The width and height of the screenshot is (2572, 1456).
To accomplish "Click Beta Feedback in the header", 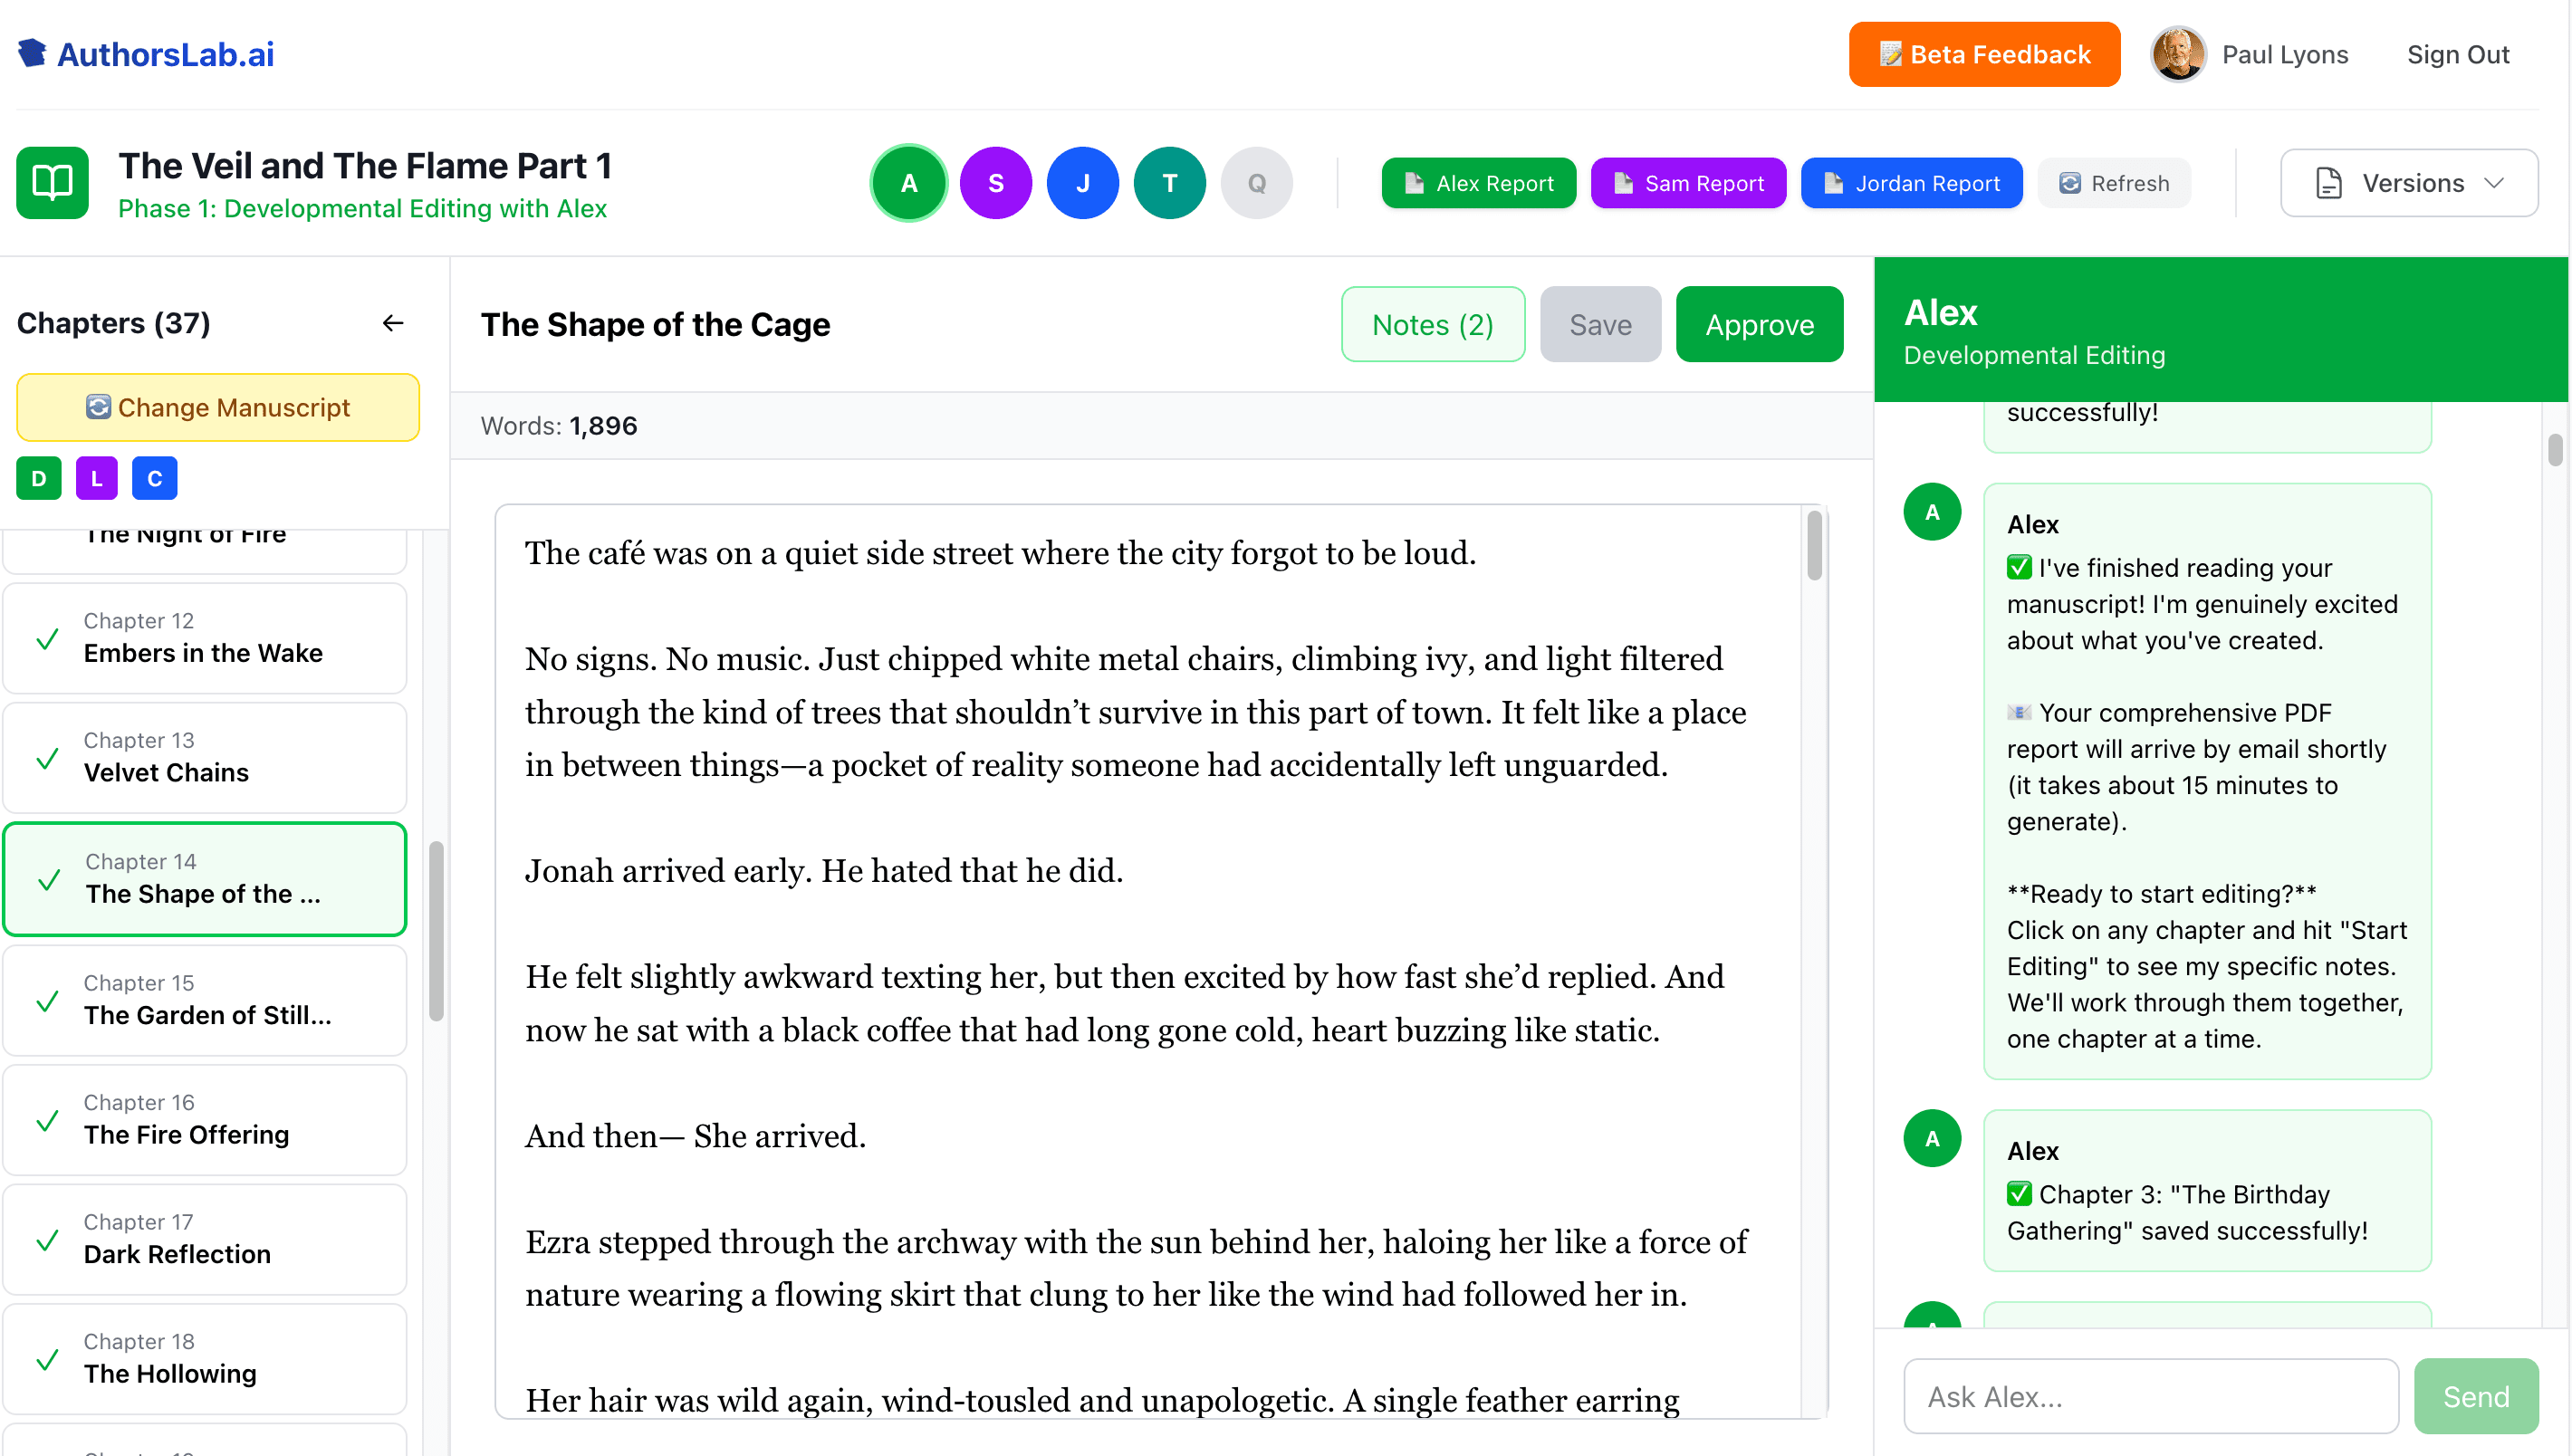I will (1984, 54).
